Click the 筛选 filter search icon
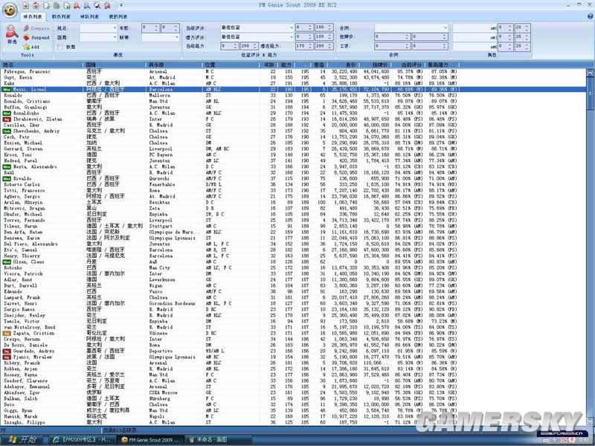Screen dimensions: 595x446 click(x=12, y=33)
